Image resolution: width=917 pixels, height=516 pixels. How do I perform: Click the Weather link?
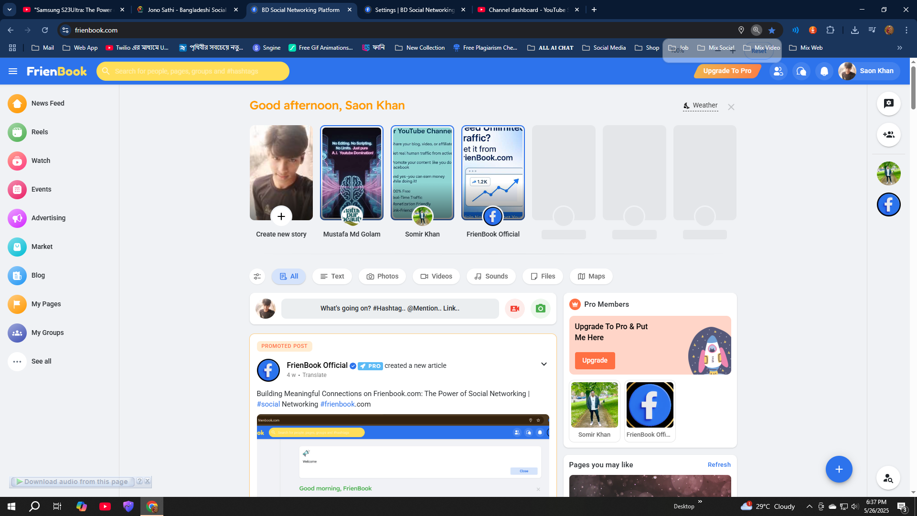point(700,106)
